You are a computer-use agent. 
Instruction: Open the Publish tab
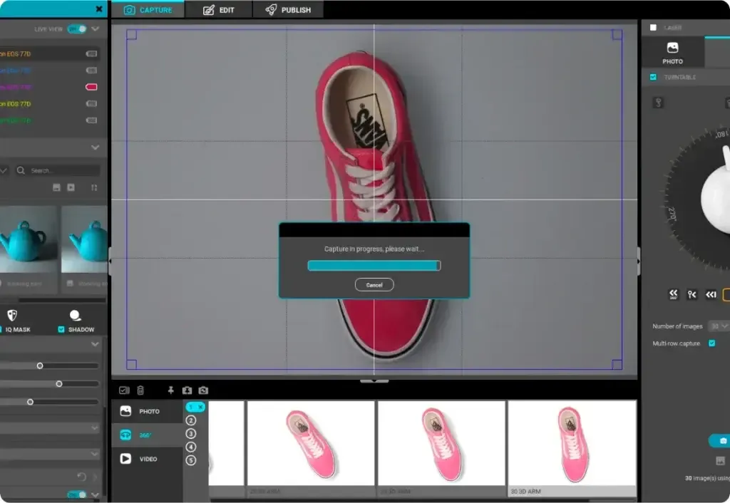[x=288, y=10]
